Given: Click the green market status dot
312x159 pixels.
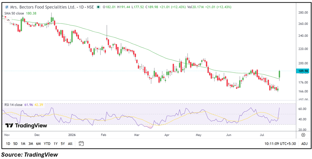Looking at the screenshot, I should pos(98,7).
